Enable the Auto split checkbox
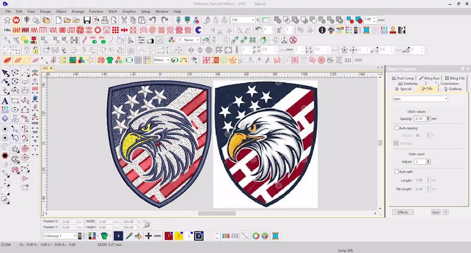 coord(396,172)
